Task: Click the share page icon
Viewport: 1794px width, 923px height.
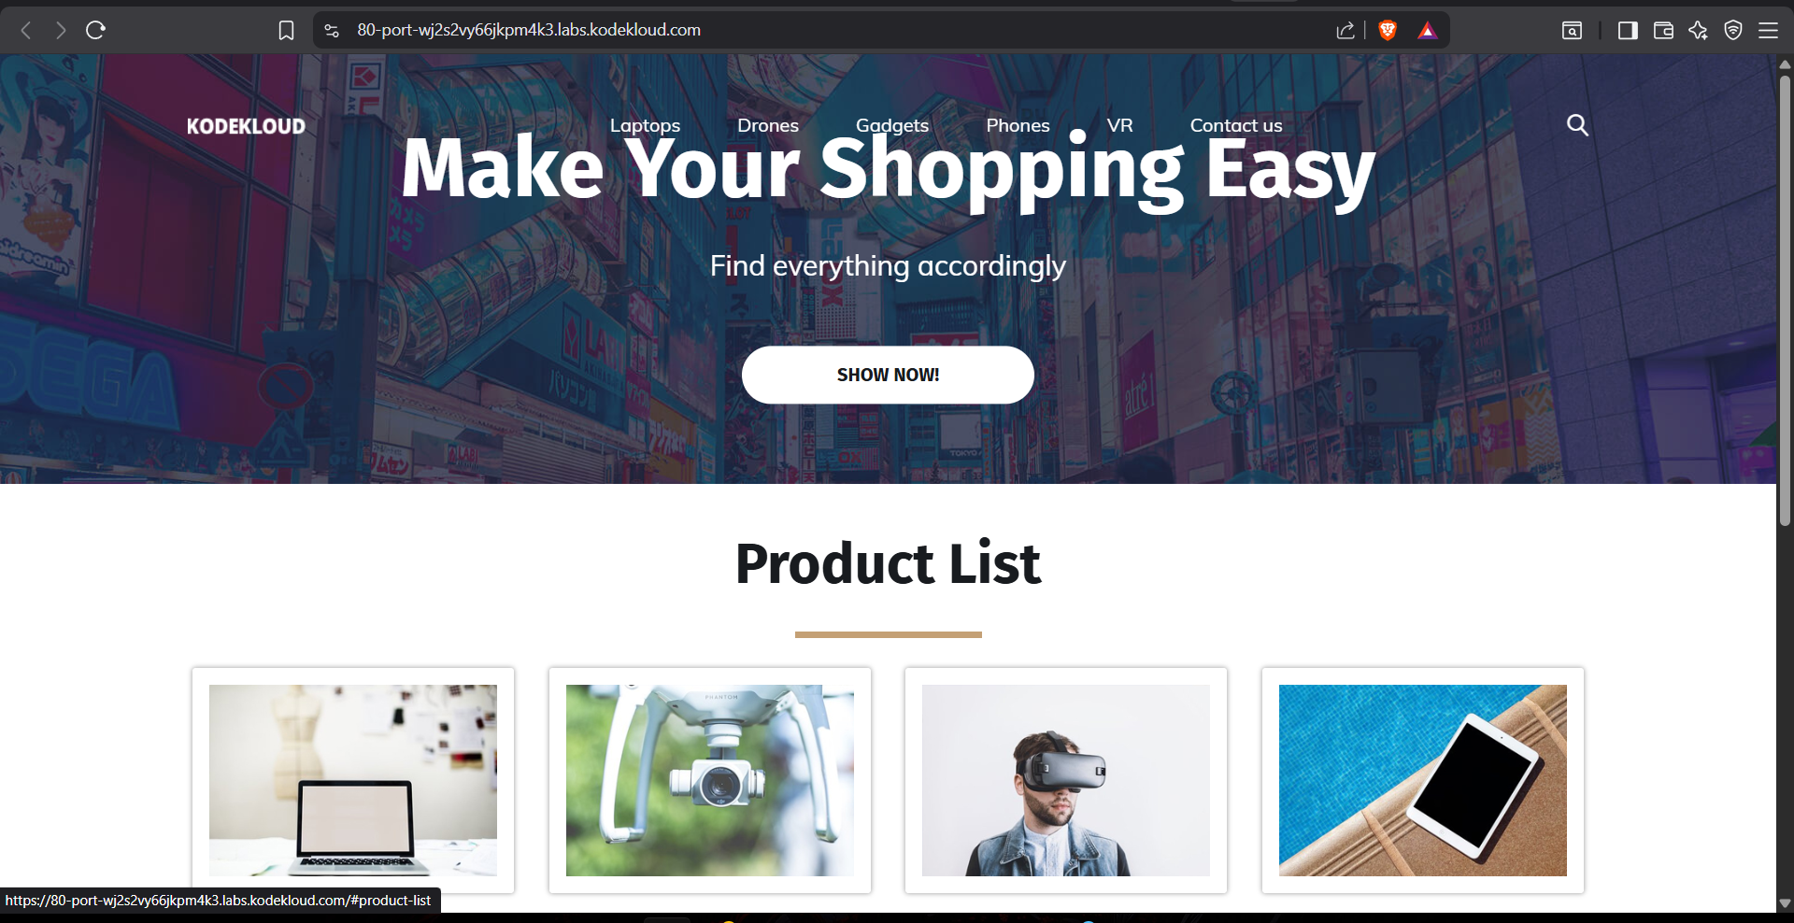Action: coord(1345,31)
